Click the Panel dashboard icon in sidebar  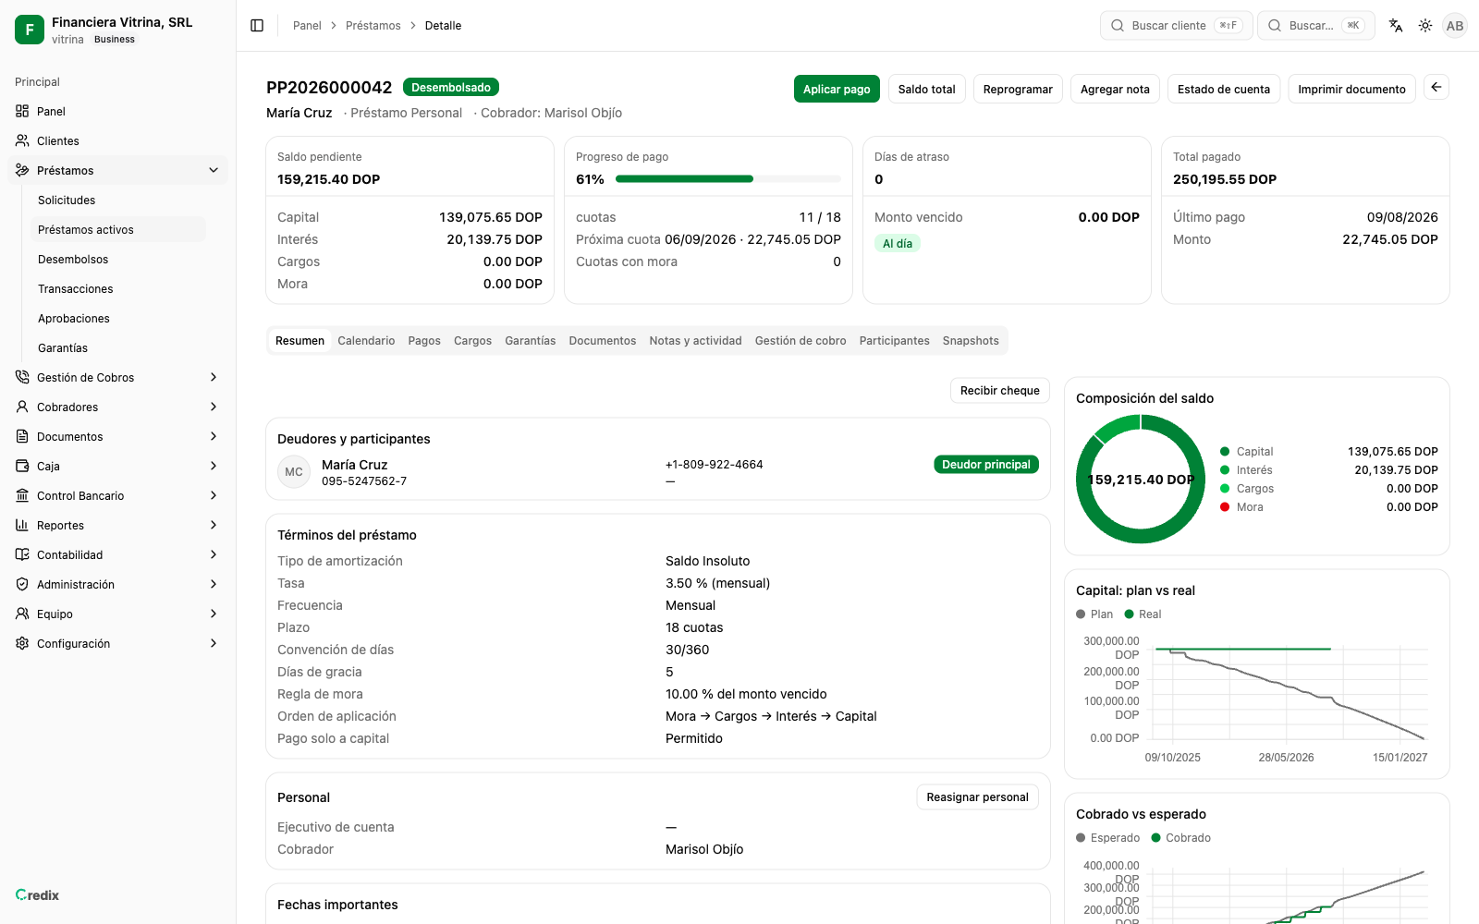click(x=22, y=111)
